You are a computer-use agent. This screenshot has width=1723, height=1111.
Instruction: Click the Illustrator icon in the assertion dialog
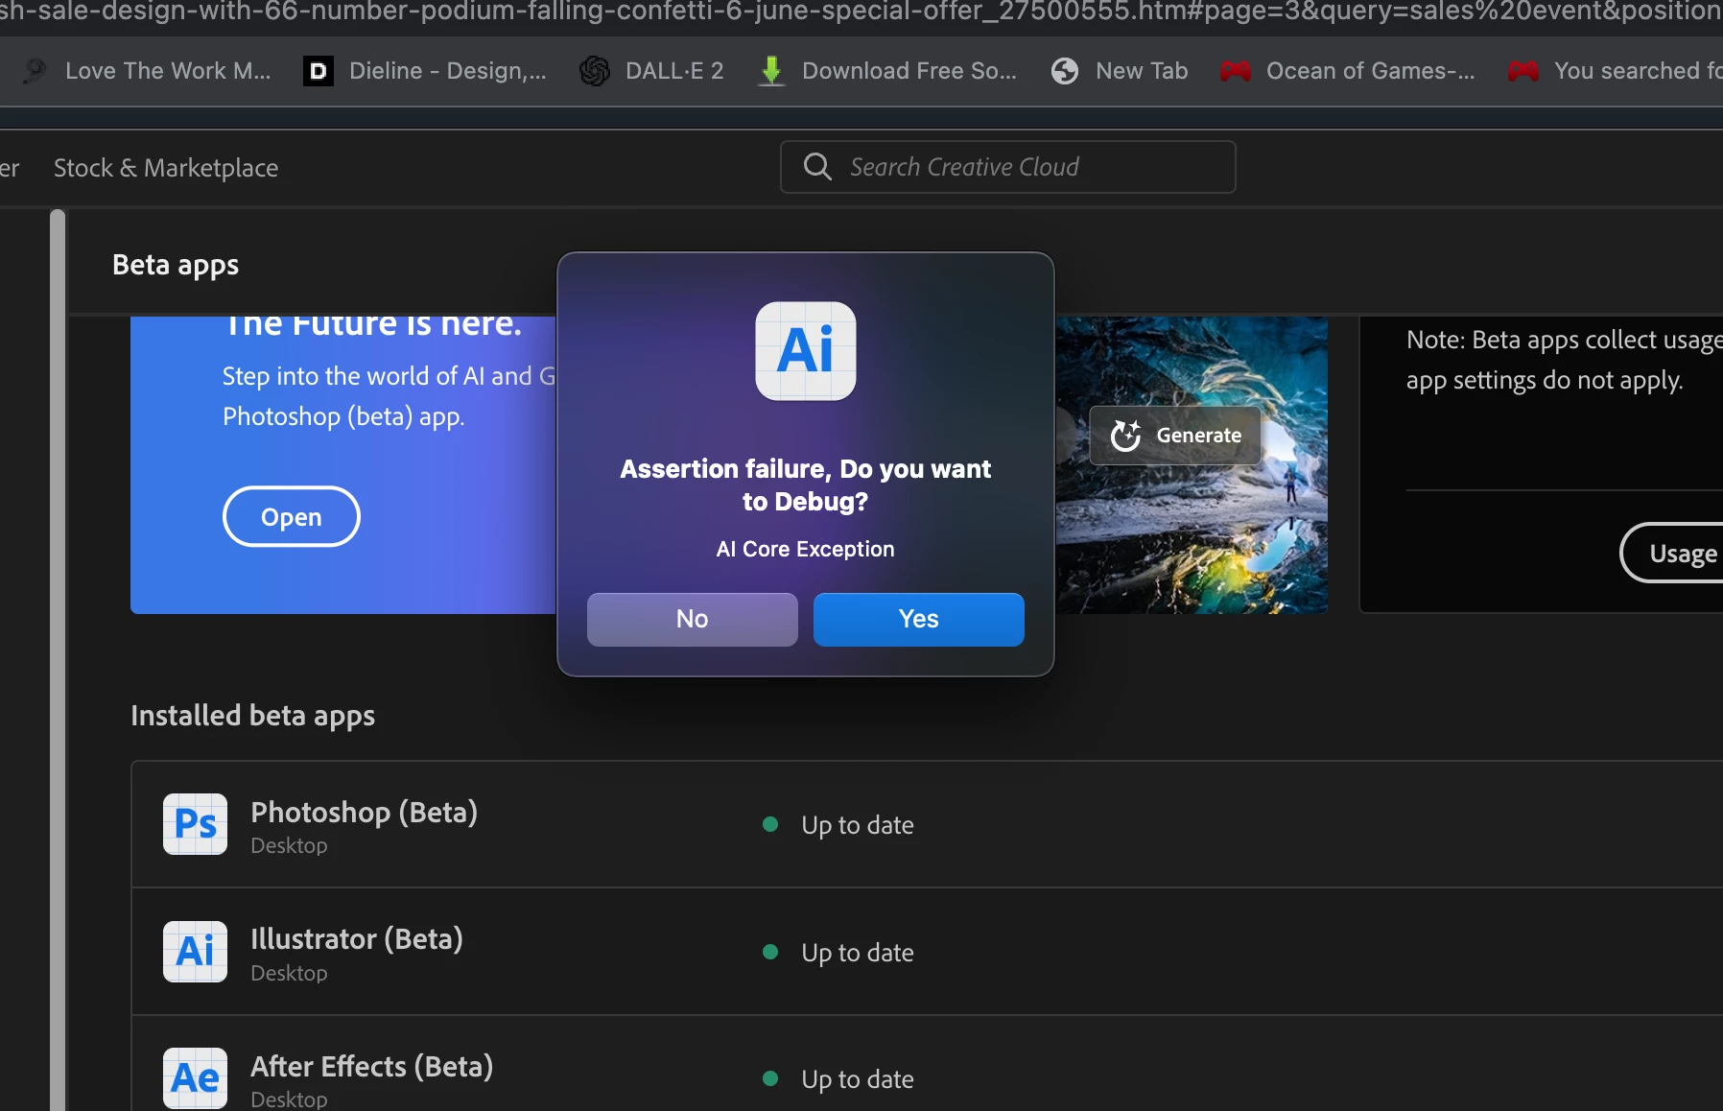pos(806,350)
